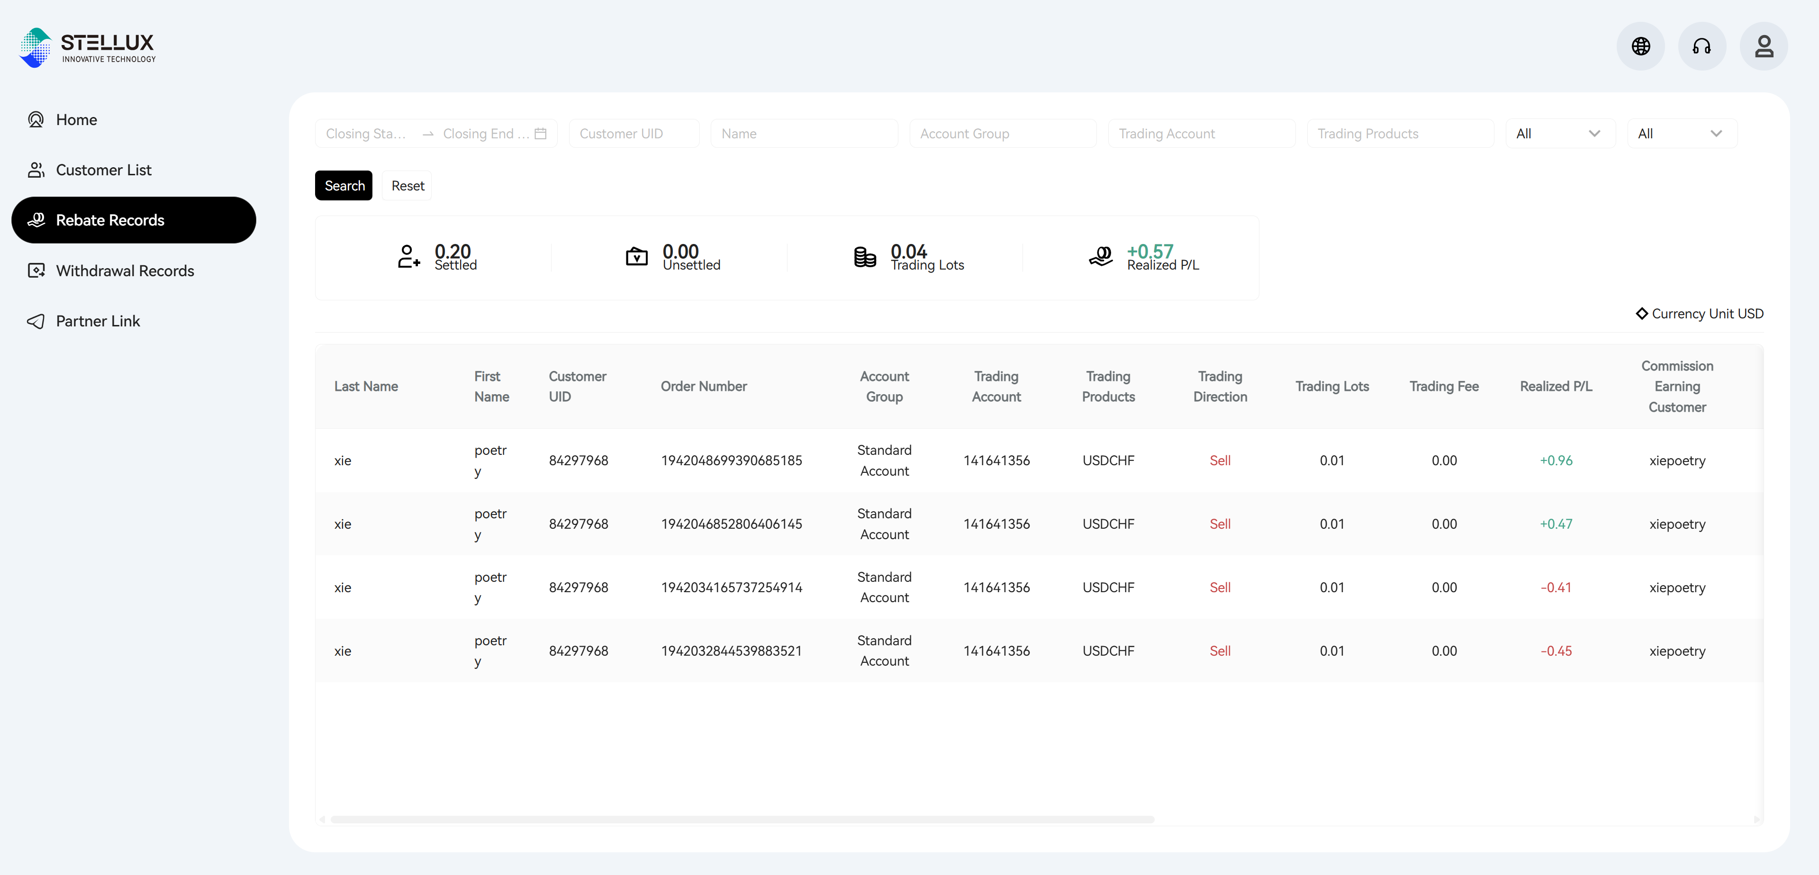Click the Unsettled wallet icon
Screen dimensions: 1819x875
(637, 256)
